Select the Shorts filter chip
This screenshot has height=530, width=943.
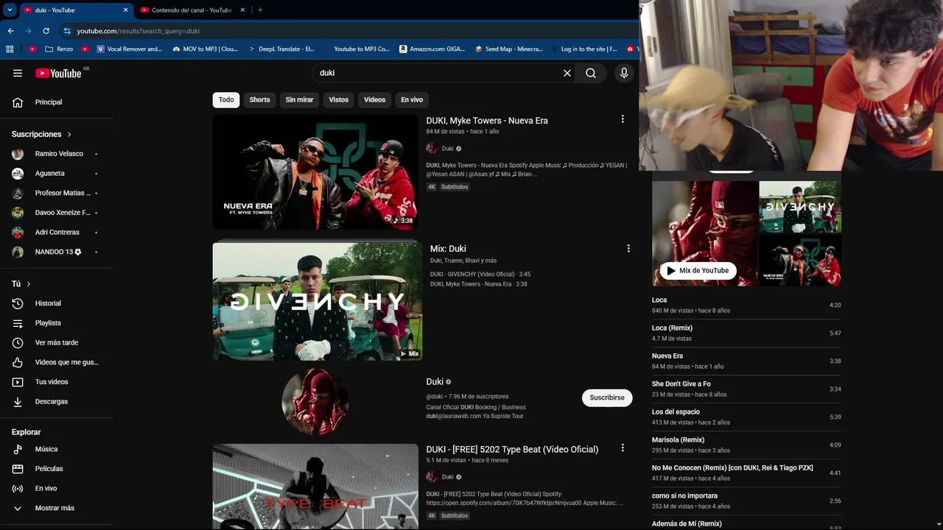pos(259,100)
